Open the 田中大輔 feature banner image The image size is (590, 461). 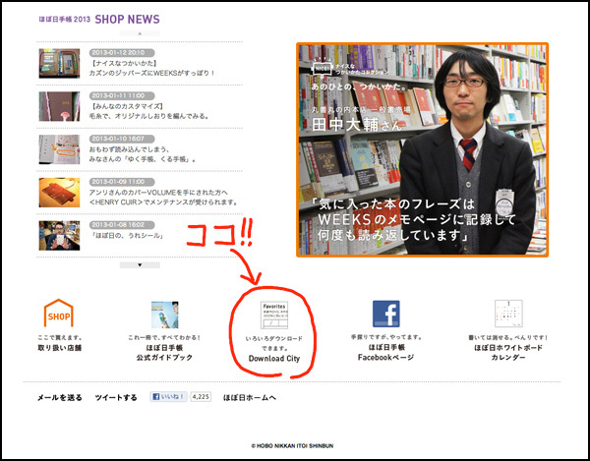[421, 149]
